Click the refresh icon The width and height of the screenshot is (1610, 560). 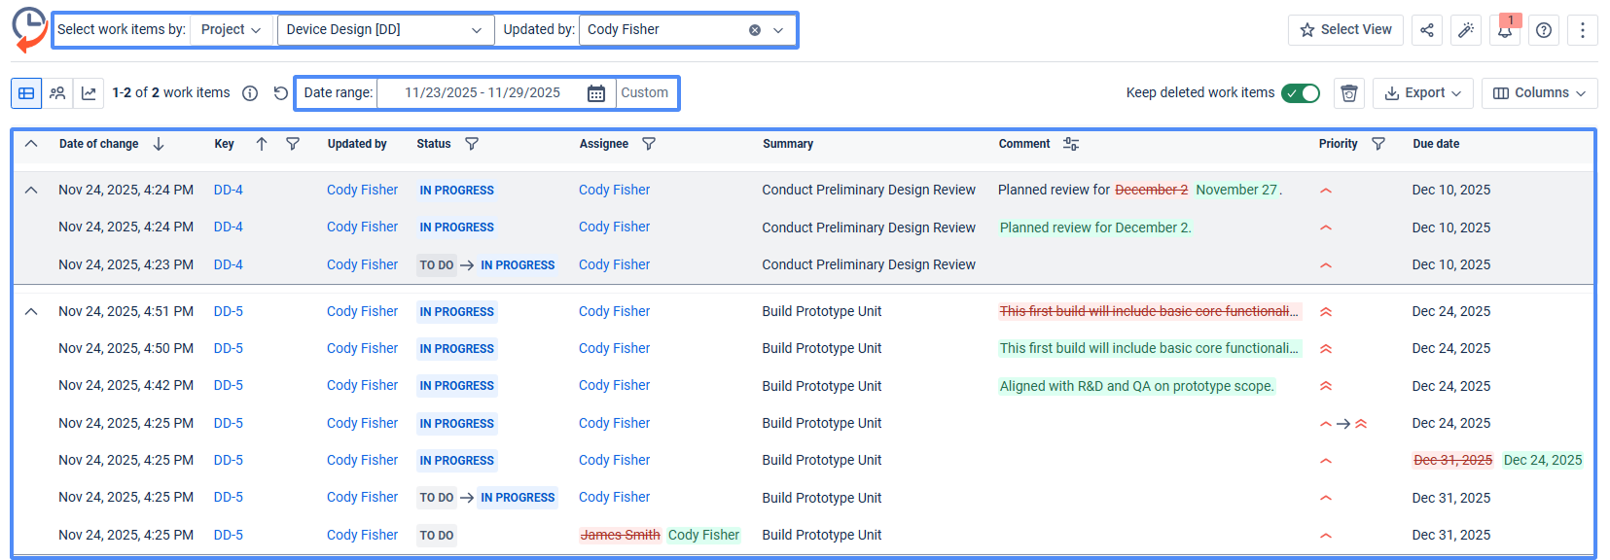pos(281,93)
